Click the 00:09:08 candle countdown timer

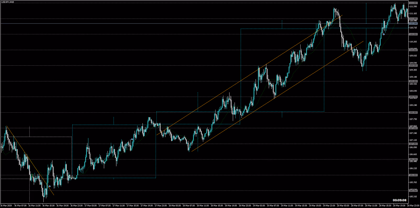[400, 200]
